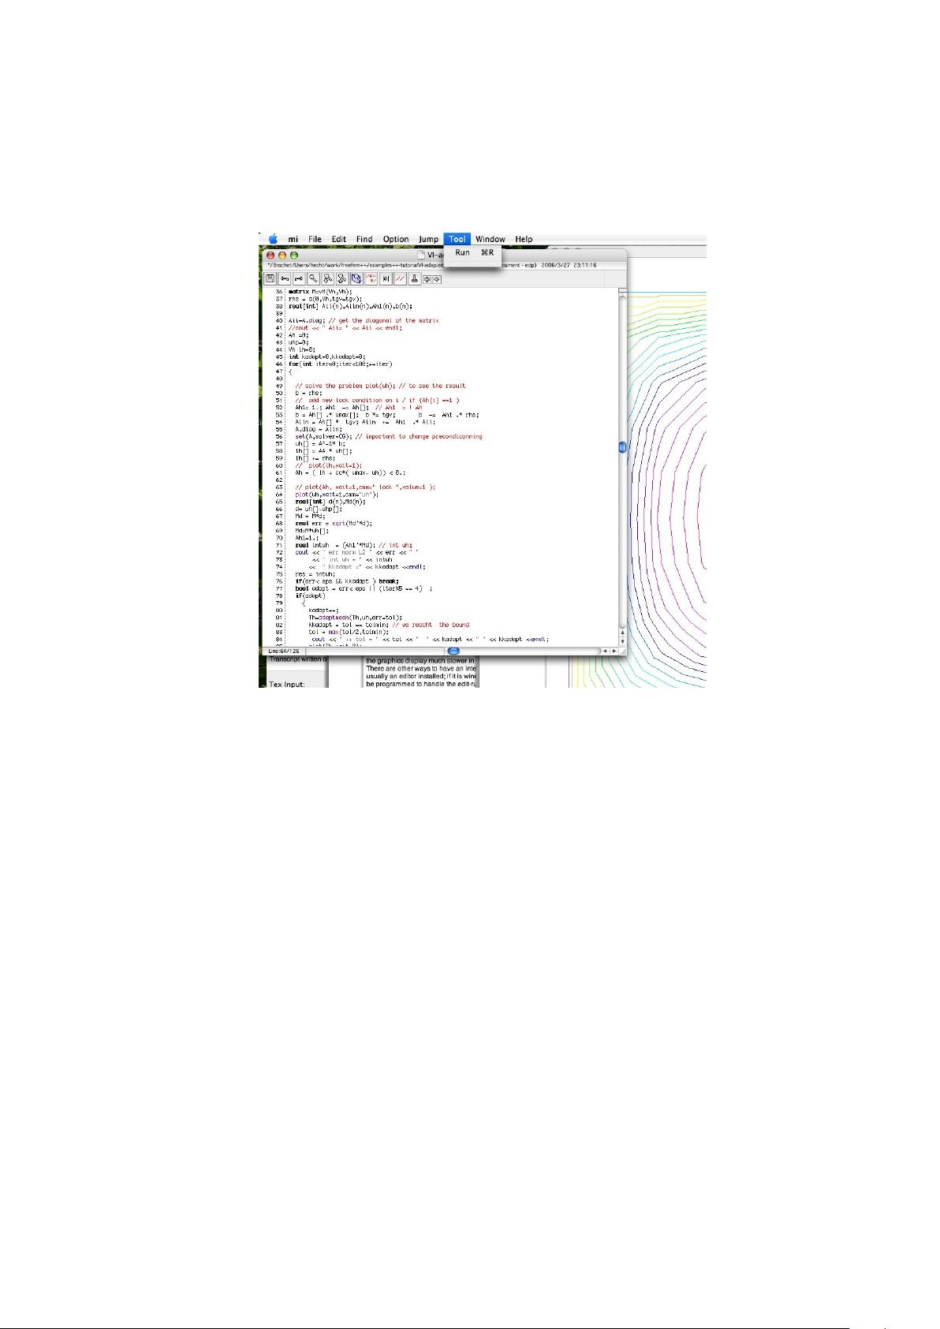Click the stamp toolbar icon

pyautogui.click(x=414, y=279)
